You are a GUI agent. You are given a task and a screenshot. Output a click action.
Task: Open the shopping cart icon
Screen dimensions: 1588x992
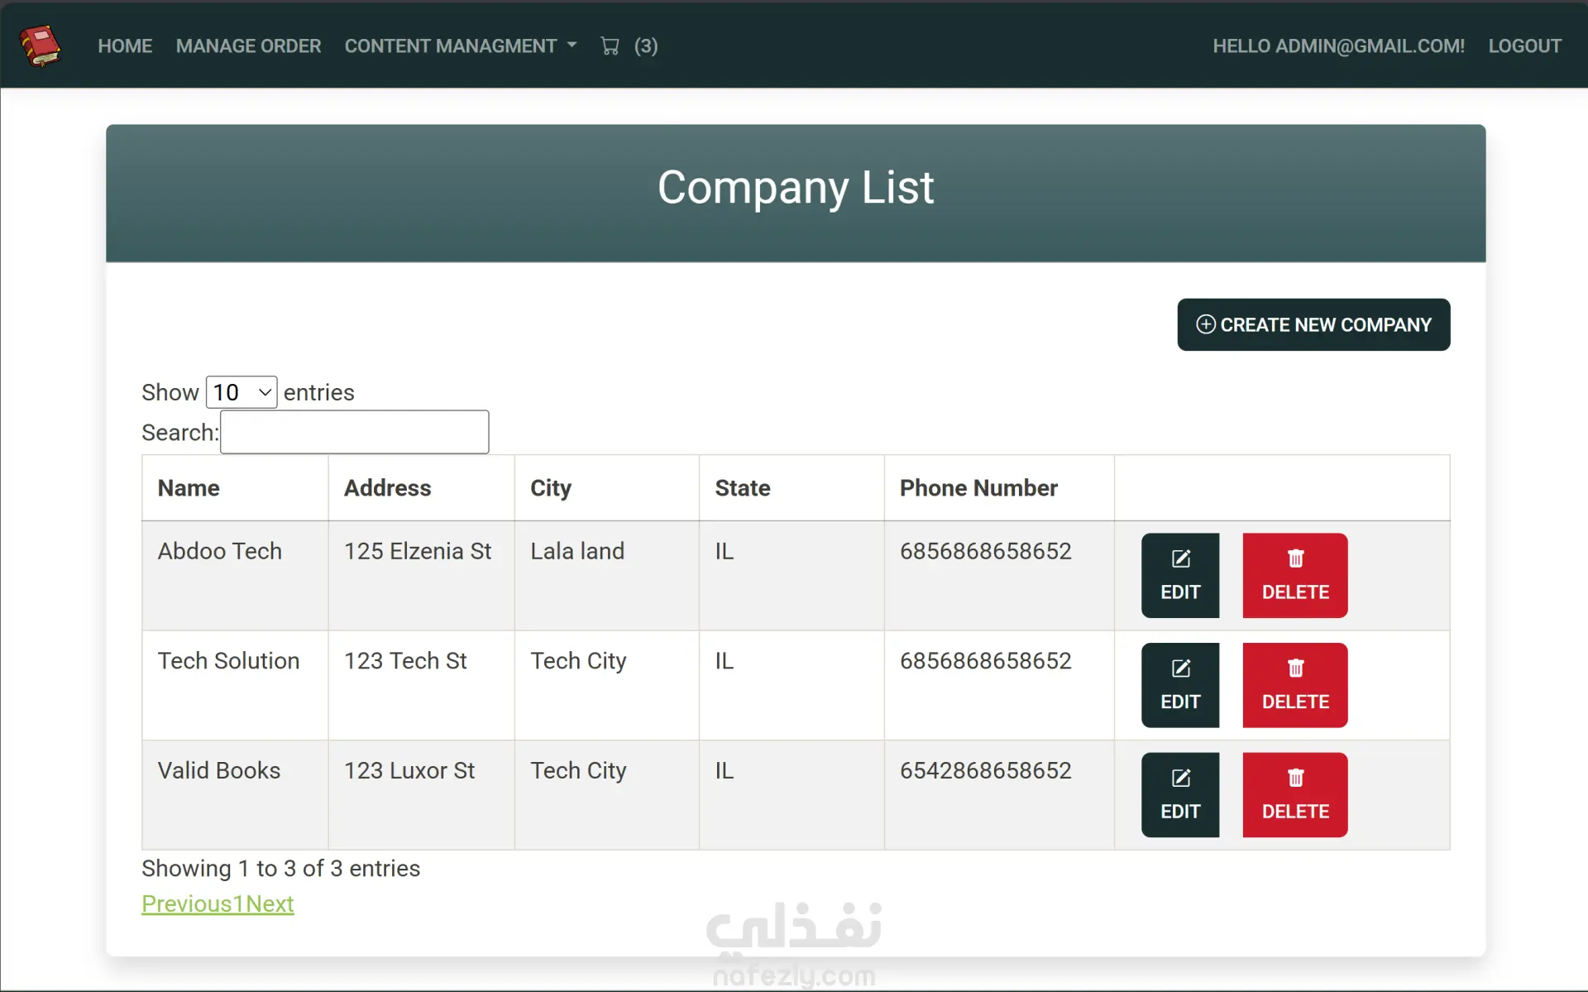click(x=610, y=46)
